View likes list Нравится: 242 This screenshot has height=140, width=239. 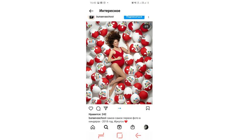coord(98,114)
